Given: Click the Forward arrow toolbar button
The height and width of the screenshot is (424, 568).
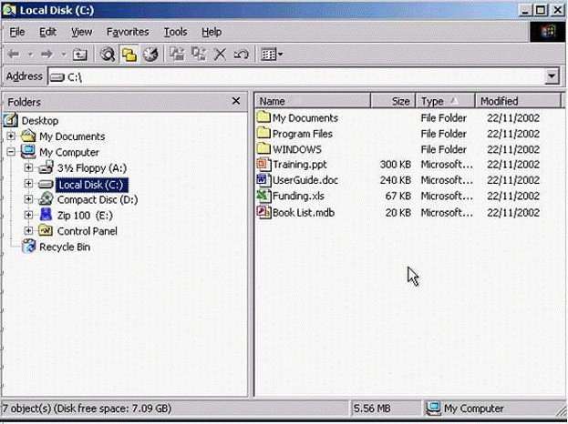Looking at the screenshot, I should point(46,55).
